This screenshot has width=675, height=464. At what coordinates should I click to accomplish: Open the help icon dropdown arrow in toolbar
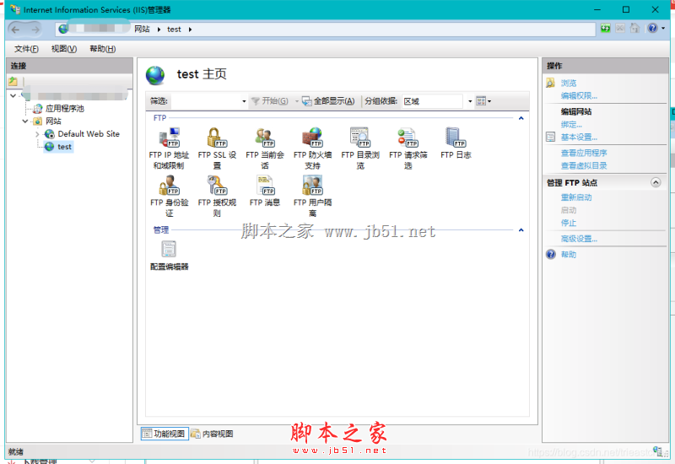click(663, 29)
